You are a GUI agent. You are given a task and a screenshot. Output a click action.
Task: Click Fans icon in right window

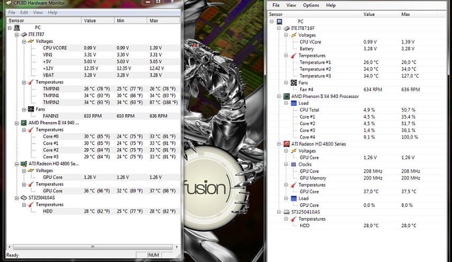tap(294, 83)
